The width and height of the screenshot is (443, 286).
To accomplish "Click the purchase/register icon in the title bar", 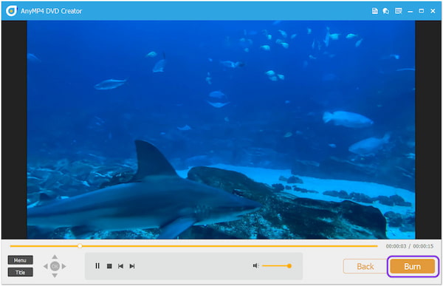I will 386,11.
